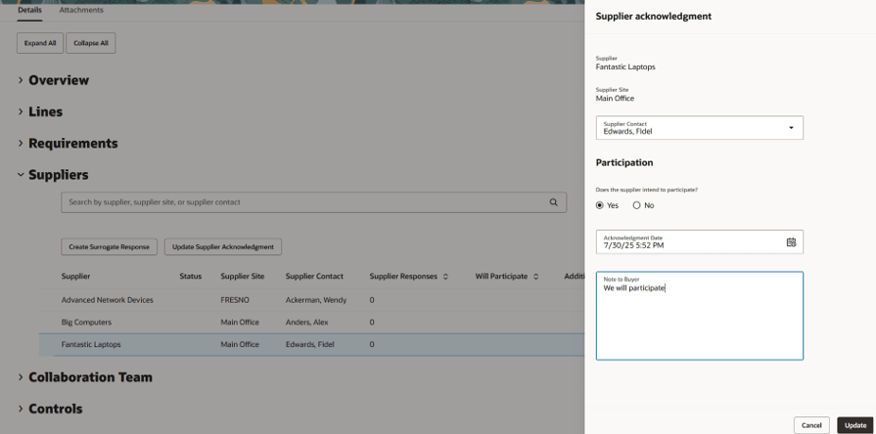
Task: Click Create Surrogate Response button
Action: [x=109, y=246]
